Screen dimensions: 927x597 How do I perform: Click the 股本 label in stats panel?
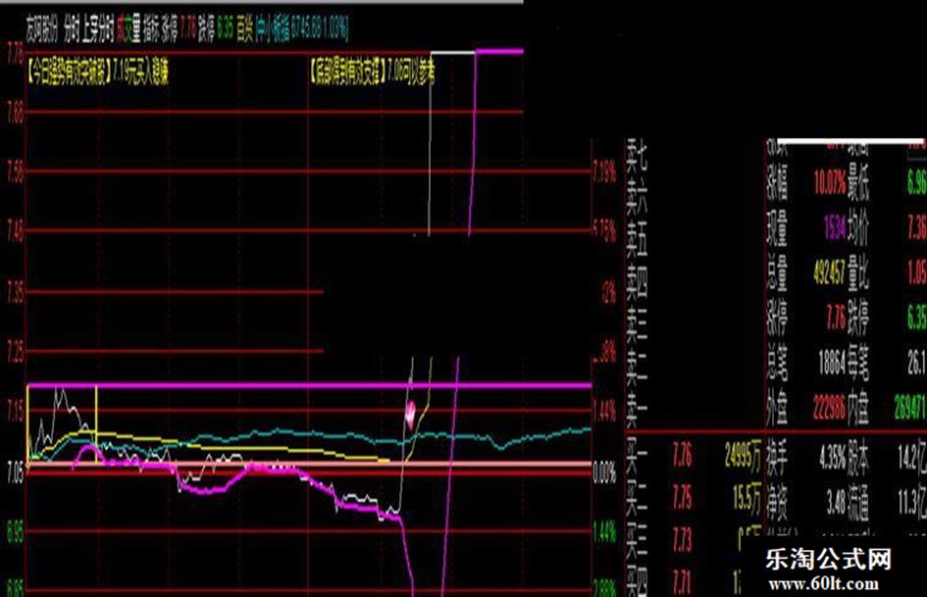(860, 458)
